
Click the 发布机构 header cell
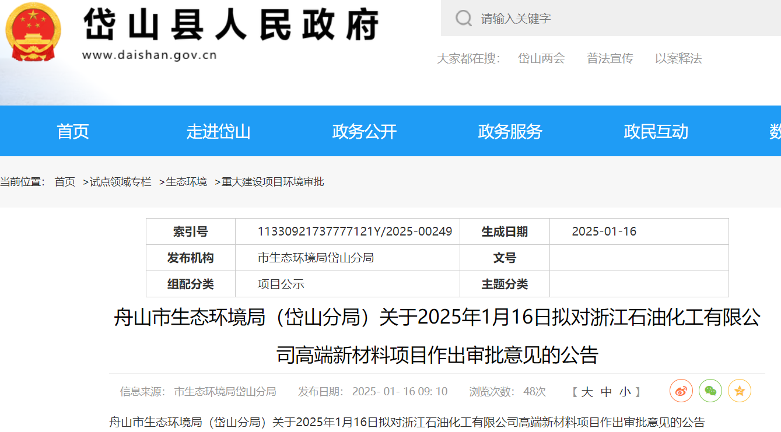pos(191,258)
